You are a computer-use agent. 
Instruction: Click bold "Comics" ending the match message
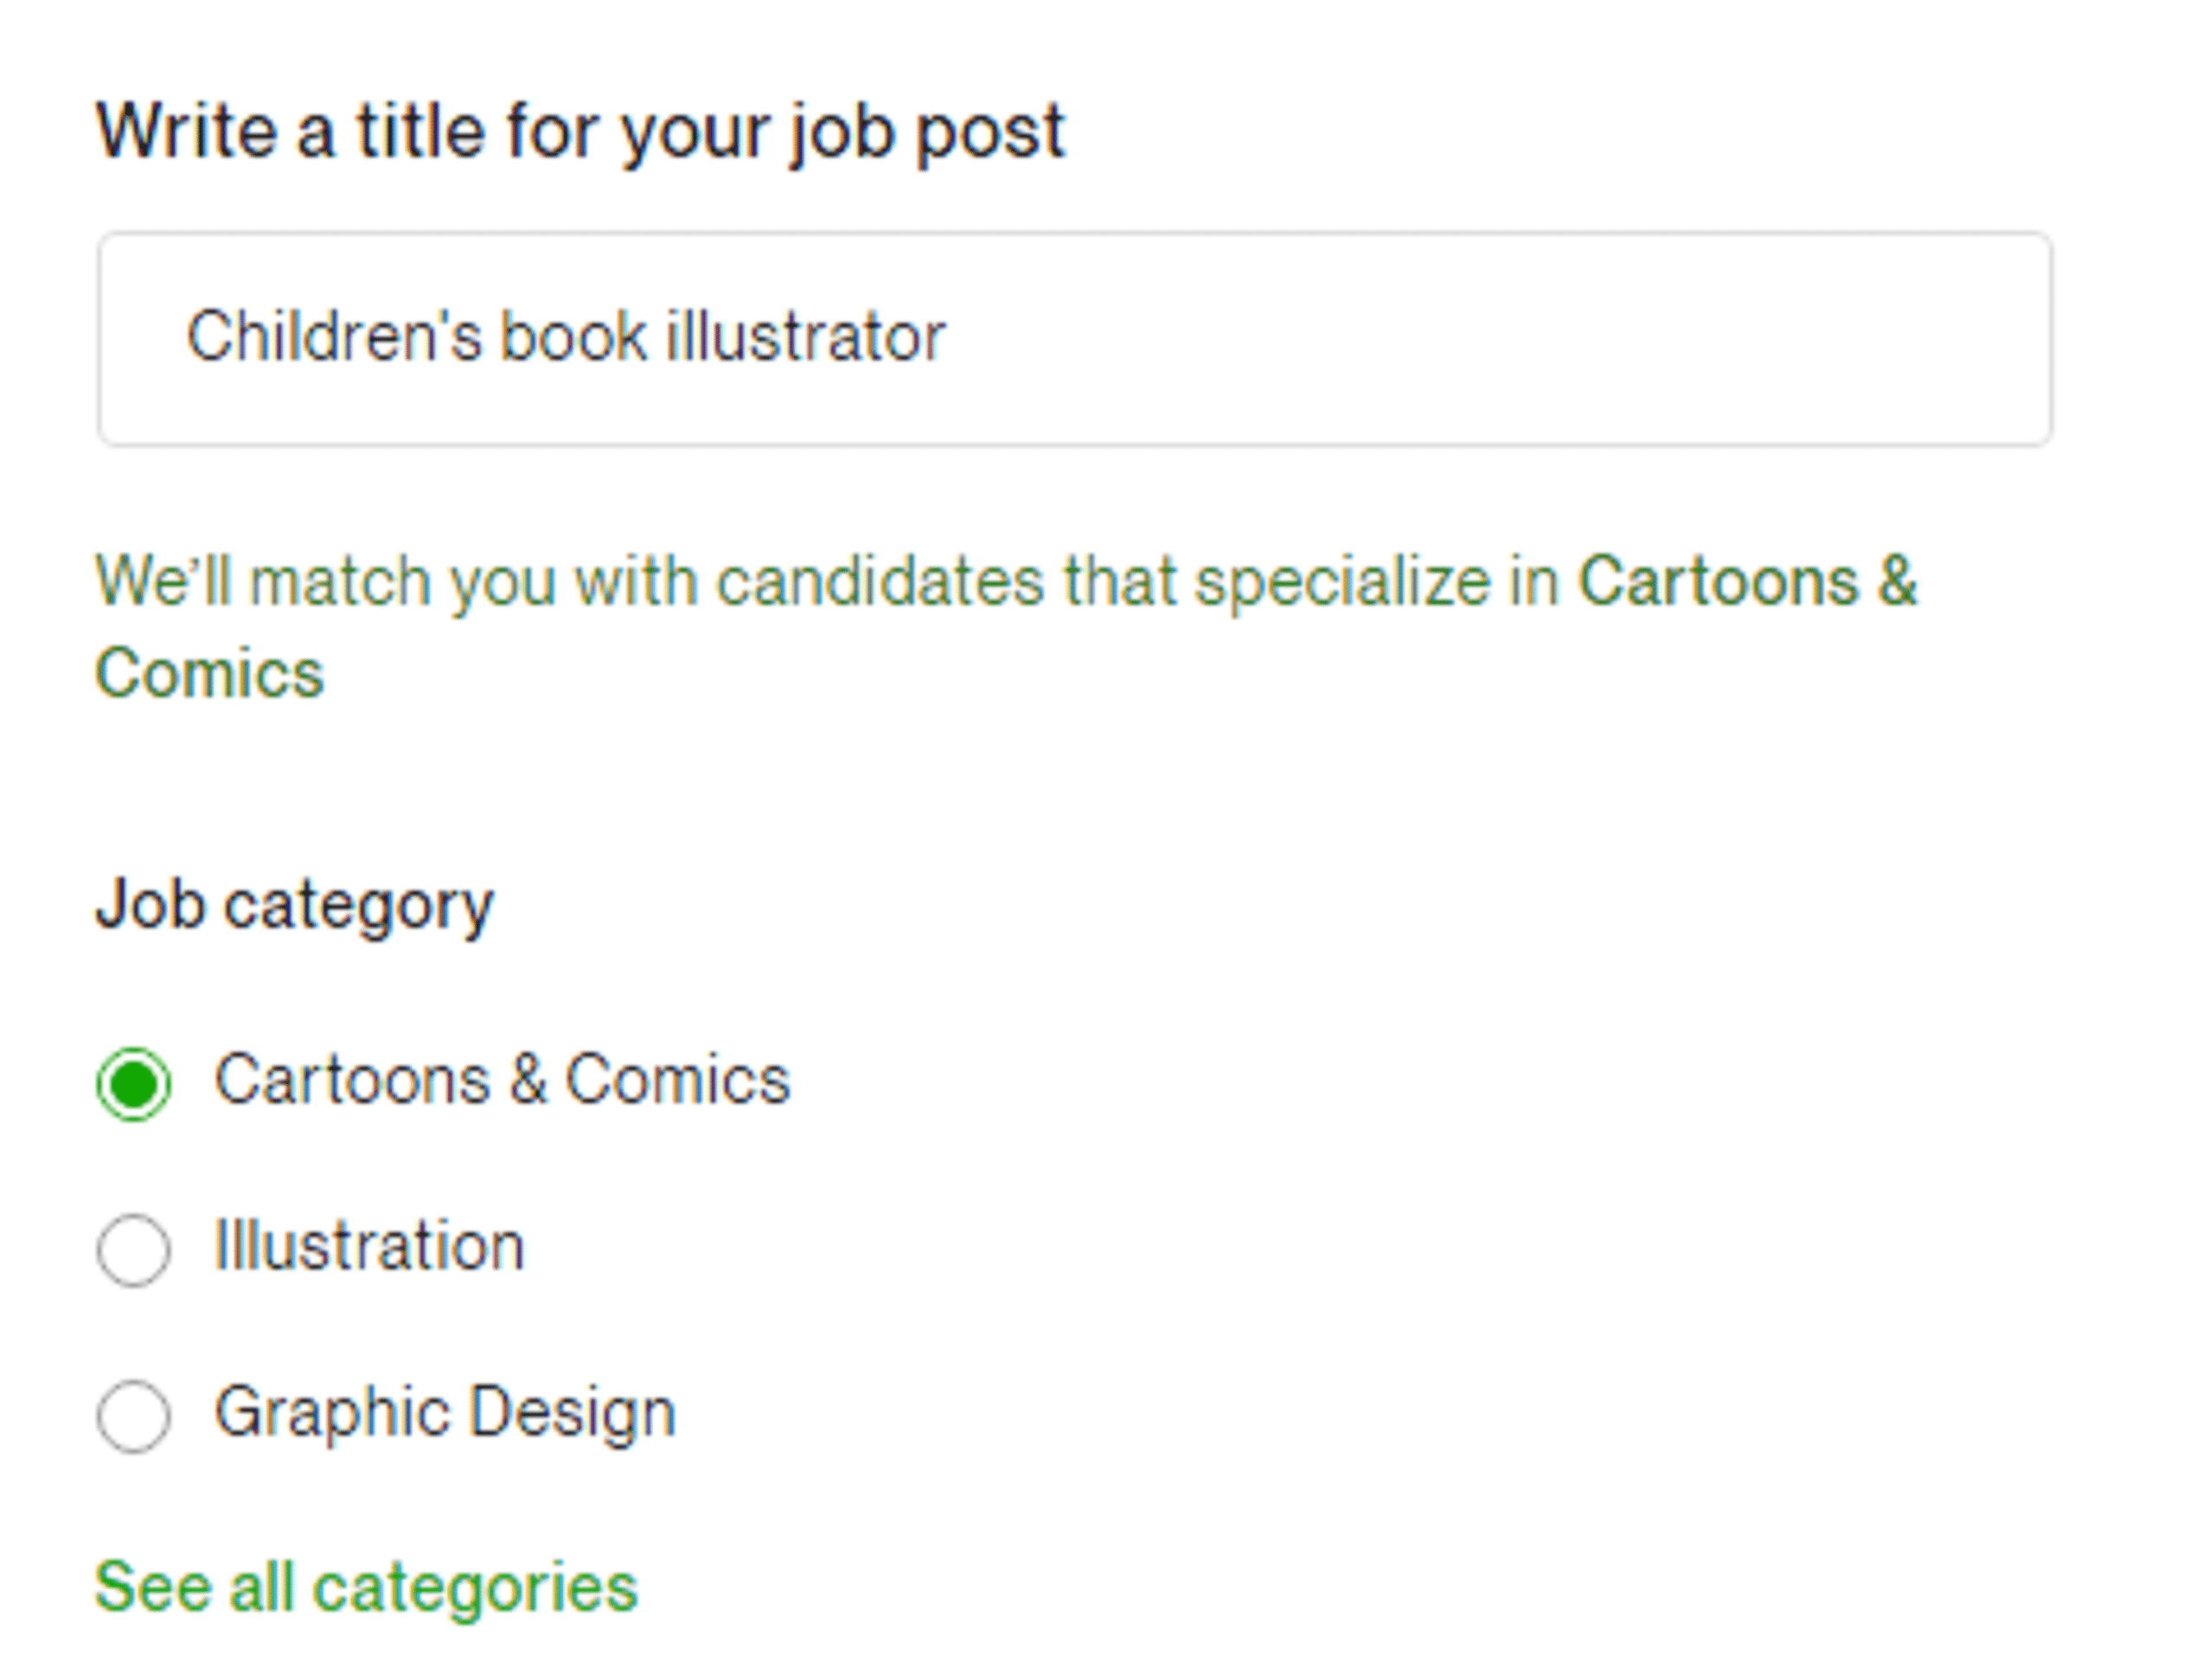click(209, 673)
